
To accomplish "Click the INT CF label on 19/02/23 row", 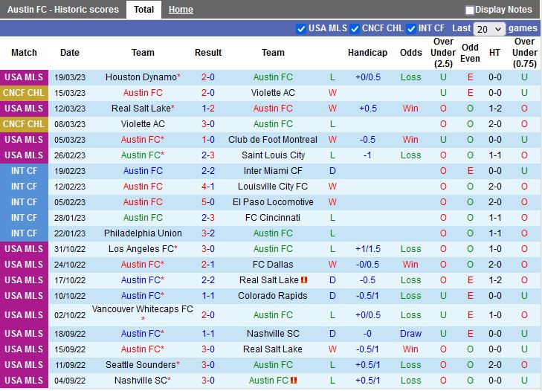I will coord(24,171).
